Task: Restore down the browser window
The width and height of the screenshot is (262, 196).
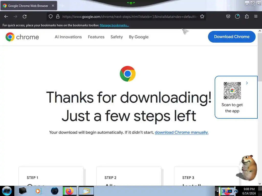Action: [x=253, y=3]
